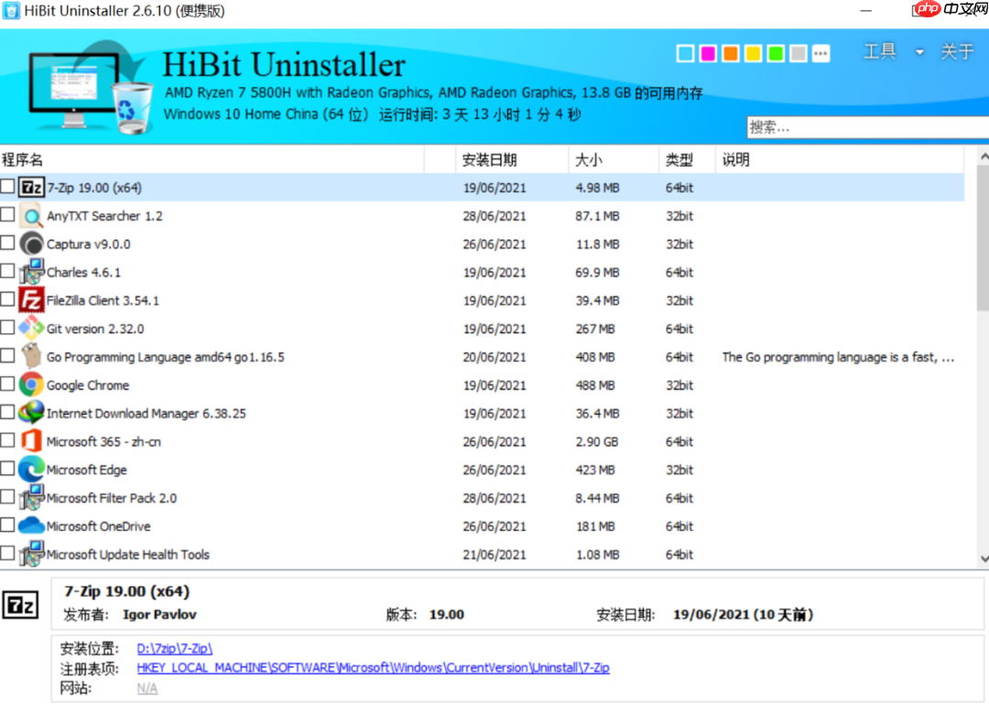This screenshot has height=704, width=989.
Task: Select the magenta theme color swatch
Action: tap(707, 53)
